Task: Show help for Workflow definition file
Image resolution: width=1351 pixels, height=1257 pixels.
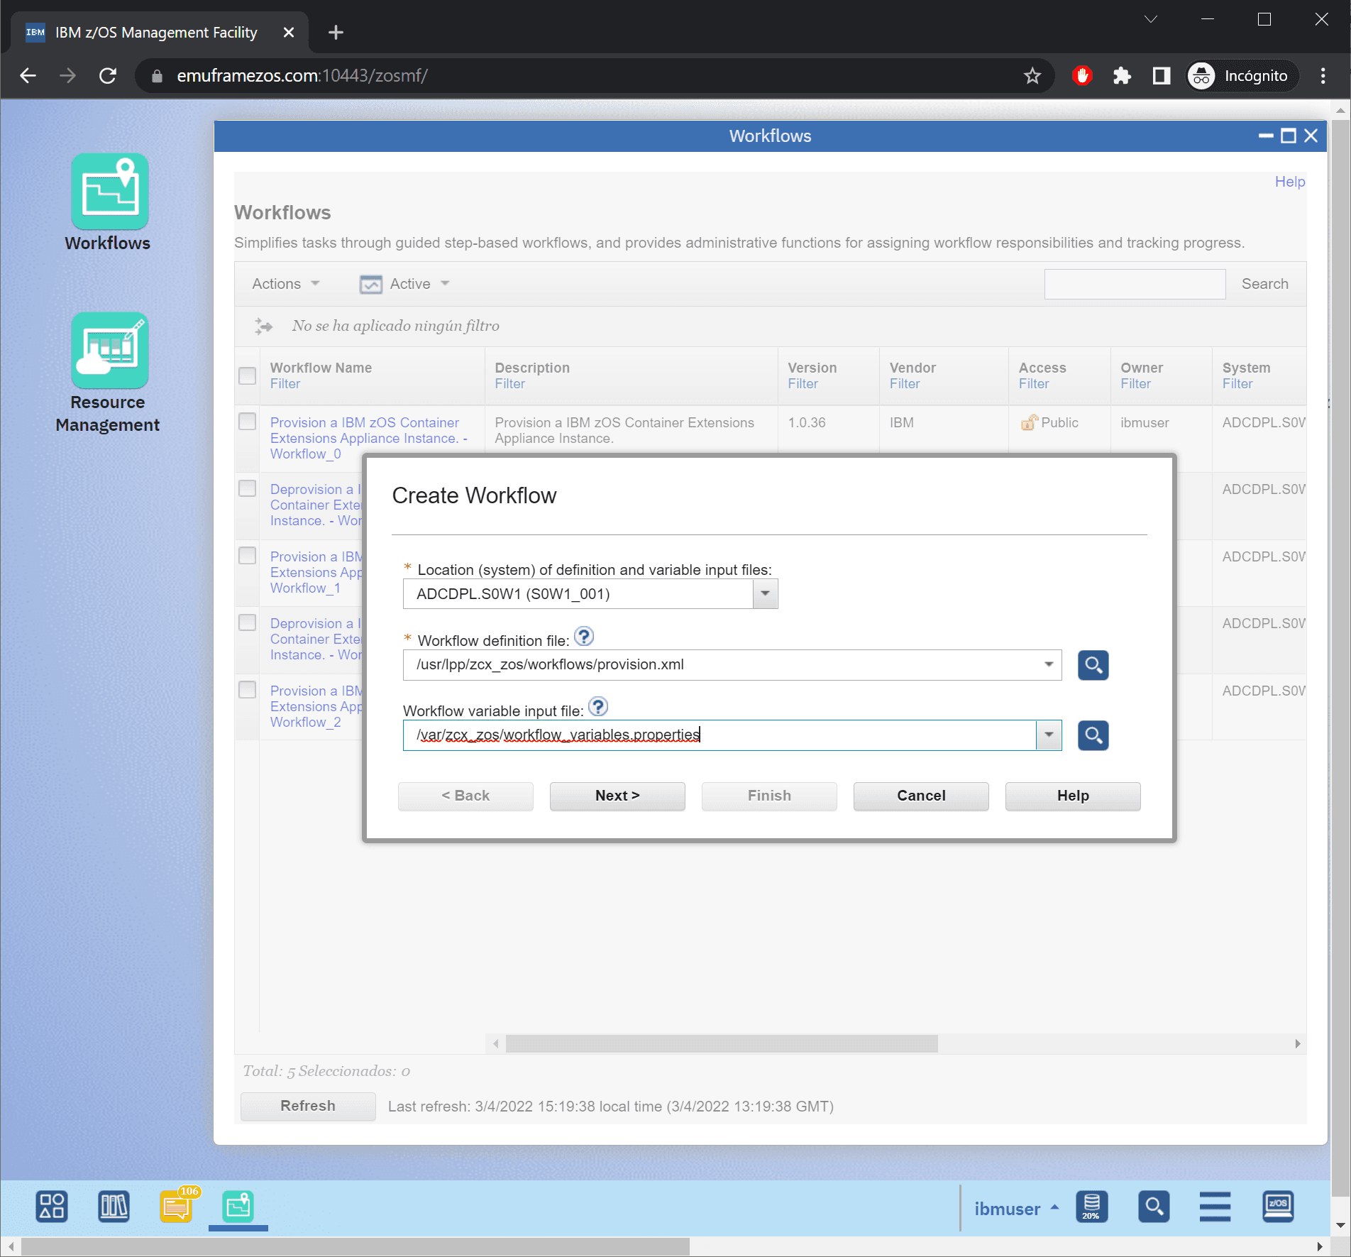Action: click(583, 637)
